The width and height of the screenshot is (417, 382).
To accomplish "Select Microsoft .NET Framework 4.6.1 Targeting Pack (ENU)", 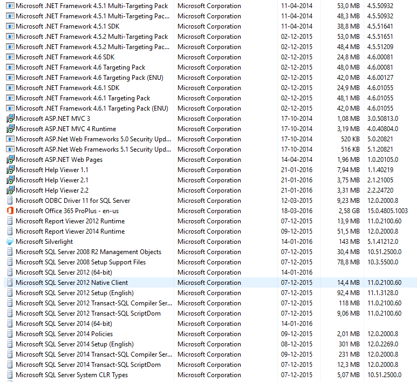I will [92, 108].
